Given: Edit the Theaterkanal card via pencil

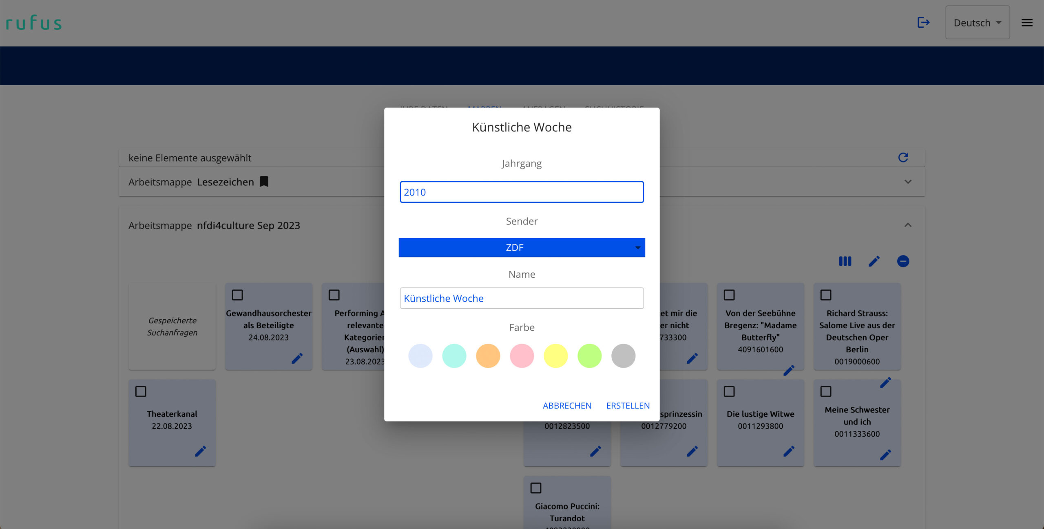Looking at the screenshot, I should click(200, 451).
